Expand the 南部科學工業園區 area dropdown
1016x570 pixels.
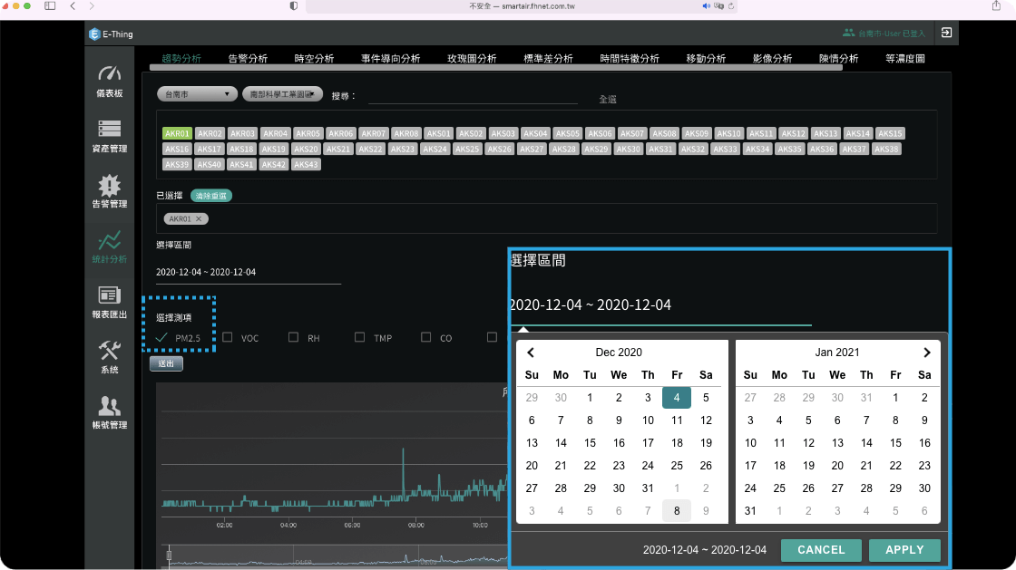283,93
